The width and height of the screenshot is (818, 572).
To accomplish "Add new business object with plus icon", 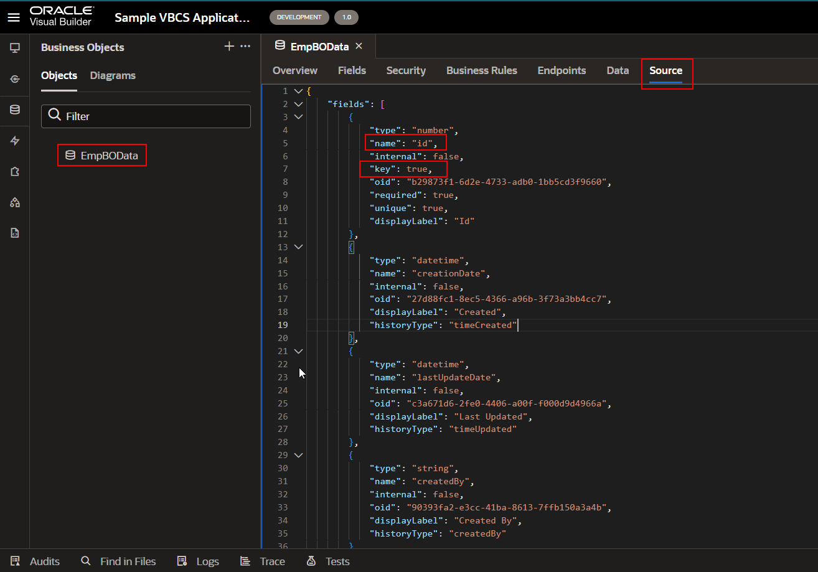I will click(x=229, y=47).
